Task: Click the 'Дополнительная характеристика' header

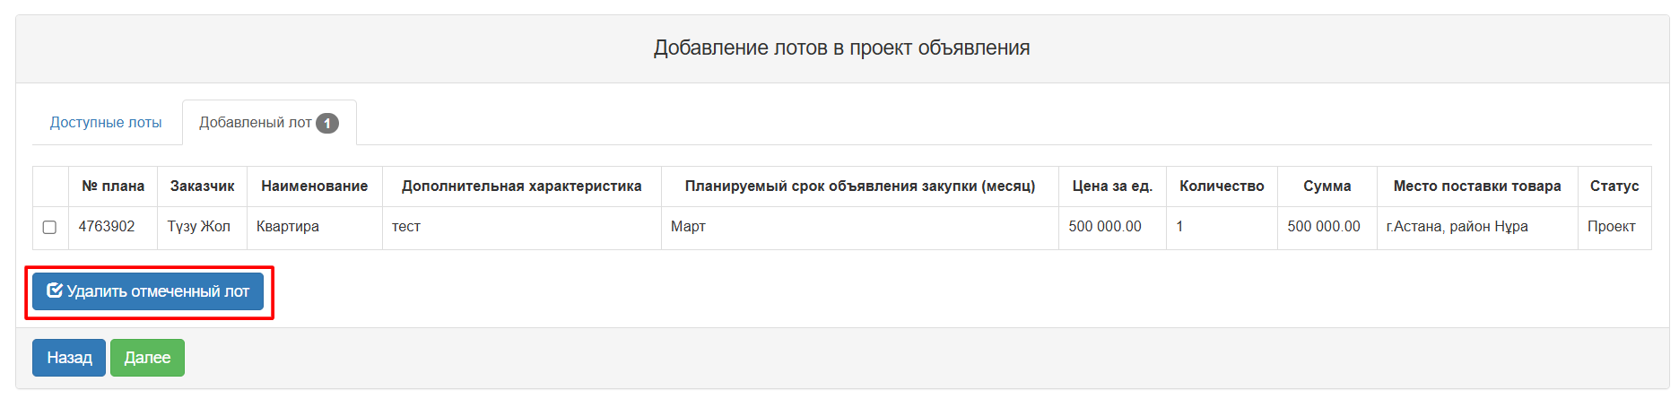Action: (x=521, y=186)
